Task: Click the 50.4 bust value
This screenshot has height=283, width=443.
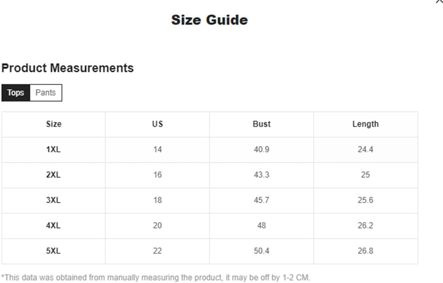Action: (x=261, y=251)
